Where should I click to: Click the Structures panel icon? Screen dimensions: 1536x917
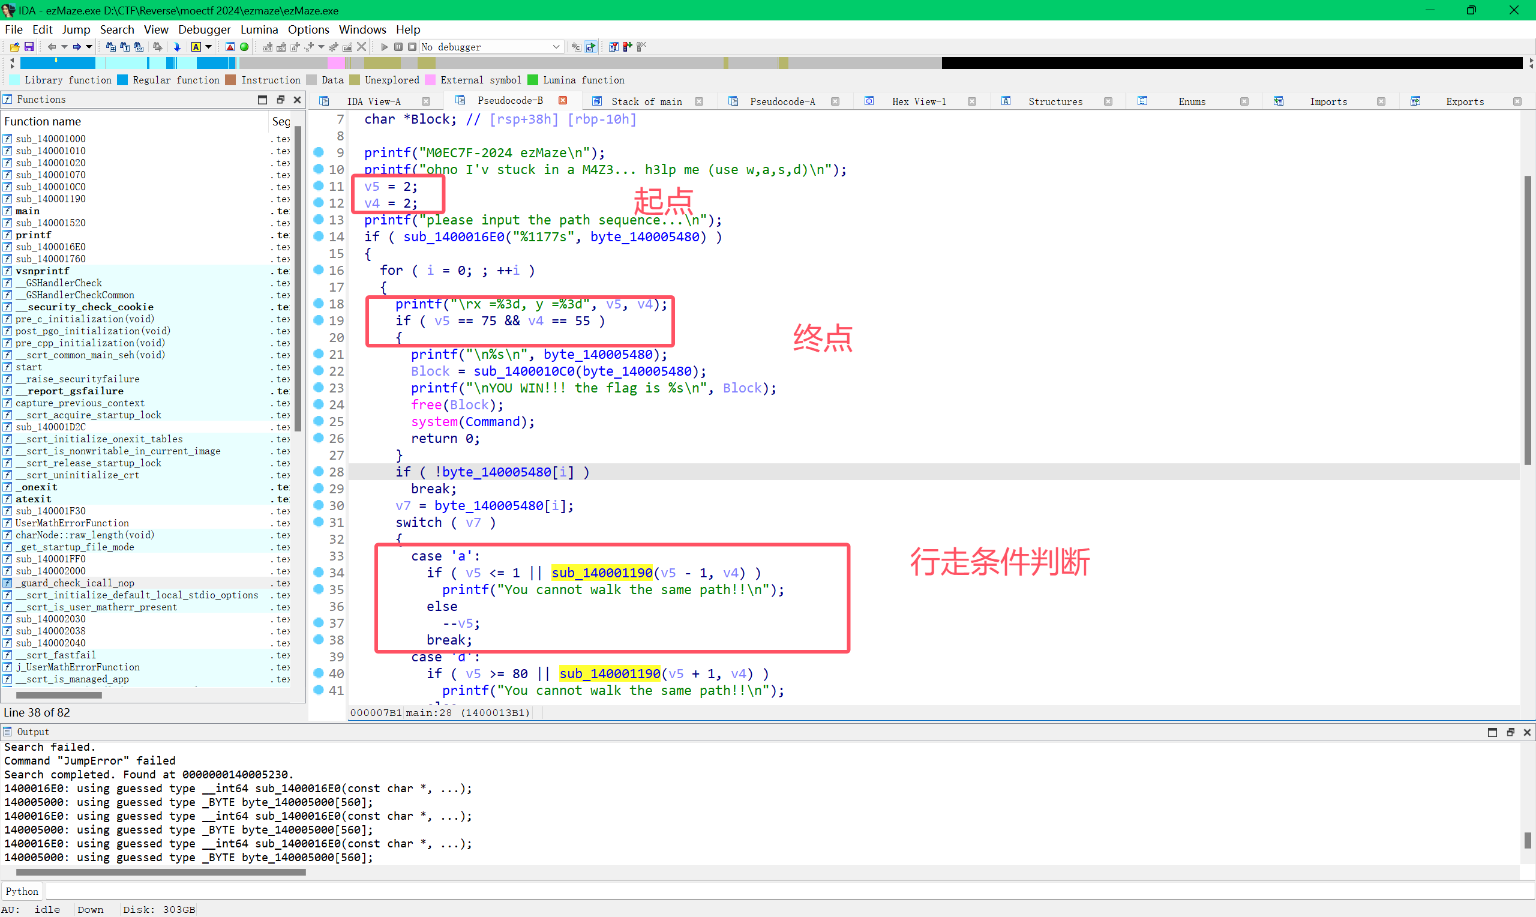pyautogui.click(x=1005, y=100)
